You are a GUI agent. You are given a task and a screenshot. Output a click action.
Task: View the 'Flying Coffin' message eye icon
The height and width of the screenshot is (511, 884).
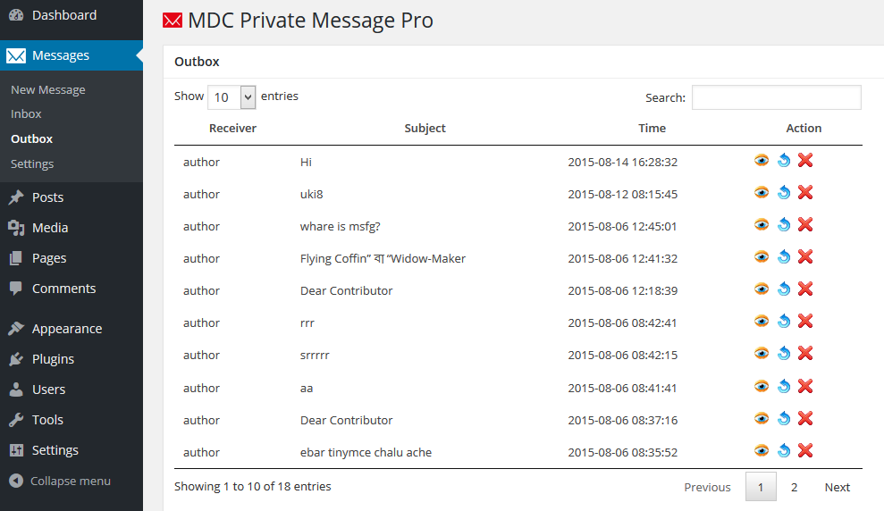[x=761, y=257]
